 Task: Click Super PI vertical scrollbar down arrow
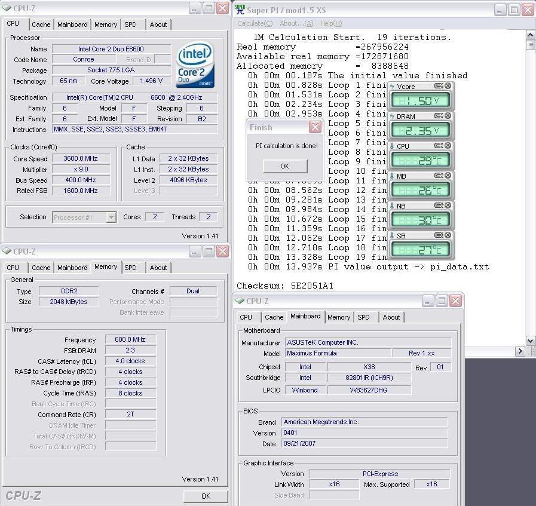point(530,341)
